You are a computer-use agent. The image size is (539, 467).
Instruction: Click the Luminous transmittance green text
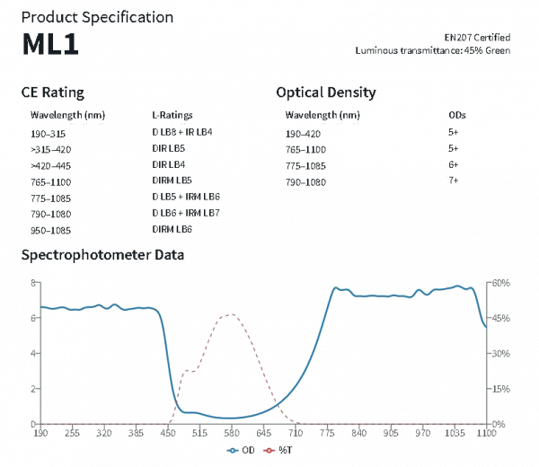[x=434, y=50]
